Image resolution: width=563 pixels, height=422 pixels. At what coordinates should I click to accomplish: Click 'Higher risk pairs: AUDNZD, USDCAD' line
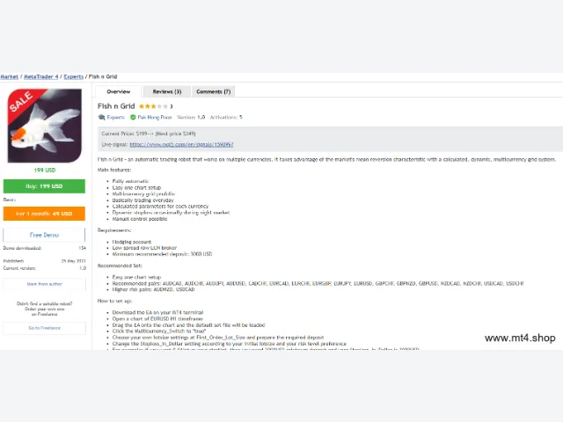coord(154,289)
